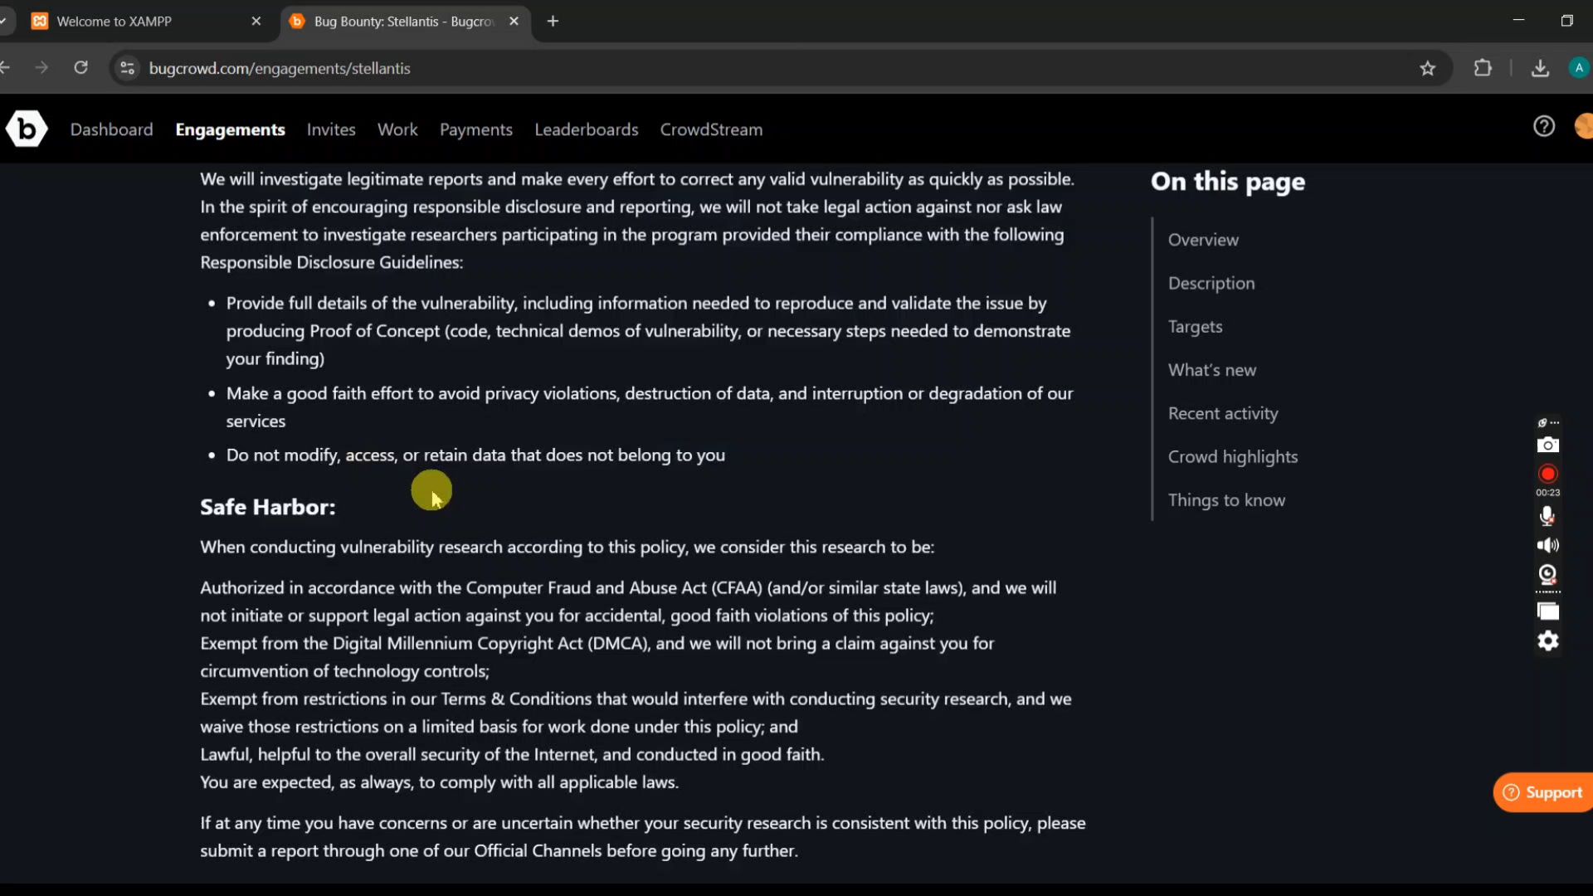This screenshot has width=1593, height=896.
Task: Mute the microphone in recorder toolbar
Action: [x=1547, y=516]
